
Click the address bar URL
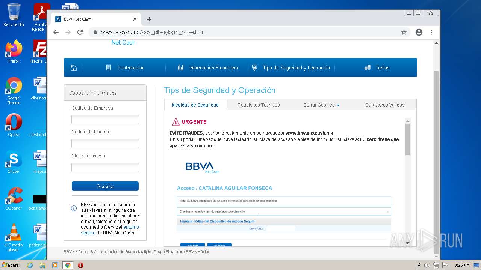click(153, 32)
